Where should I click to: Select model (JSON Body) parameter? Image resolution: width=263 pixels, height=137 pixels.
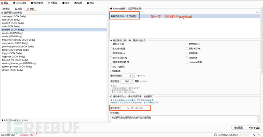tap(54, 37)
